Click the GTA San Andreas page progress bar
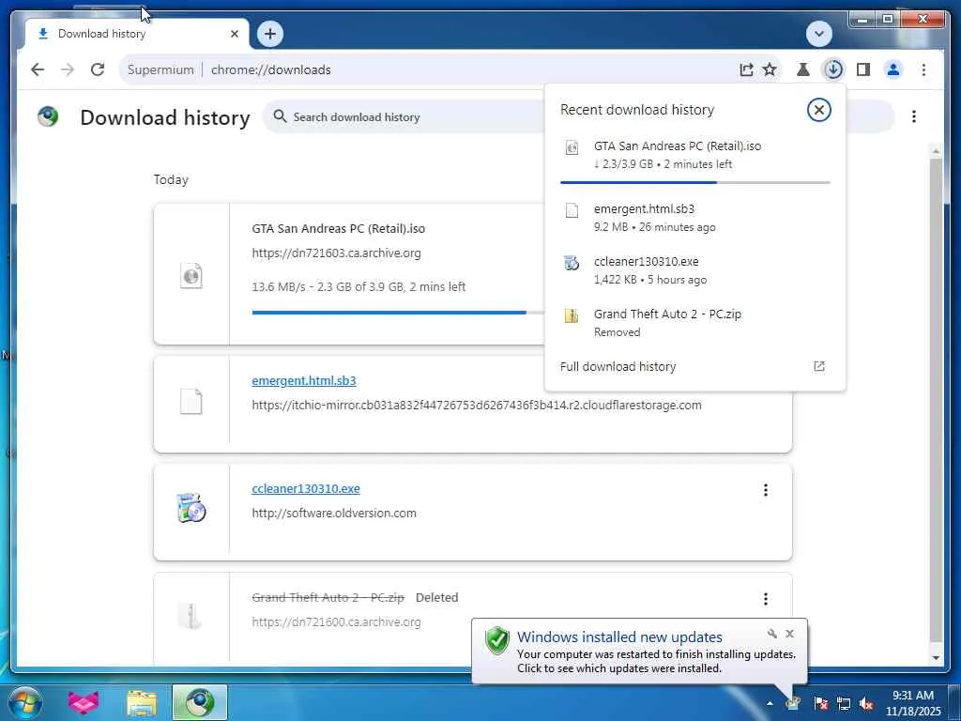961x721 pixels. 398,313
